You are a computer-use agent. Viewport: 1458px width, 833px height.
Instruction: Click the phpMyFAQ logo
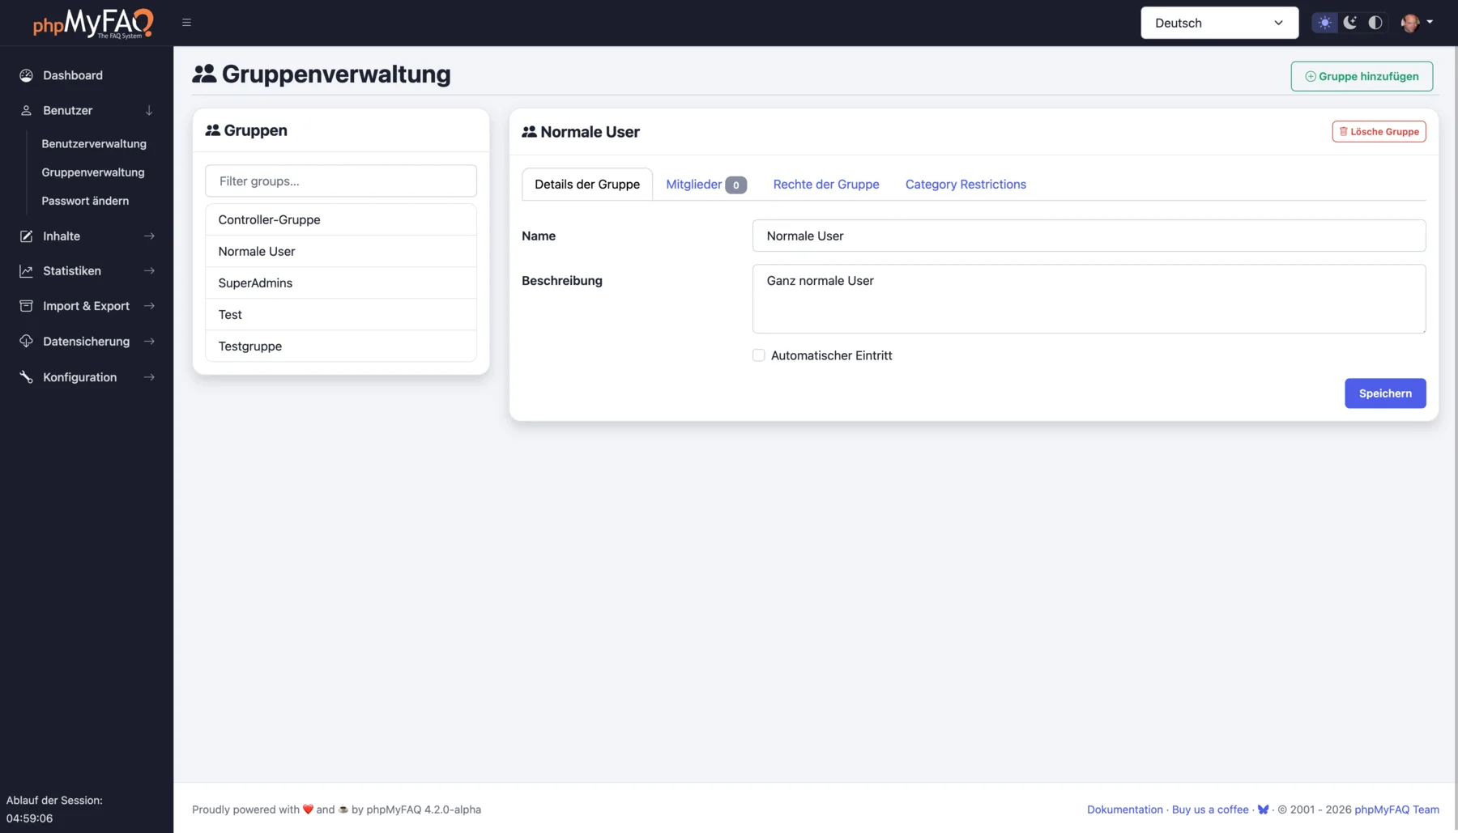(93, 23)
